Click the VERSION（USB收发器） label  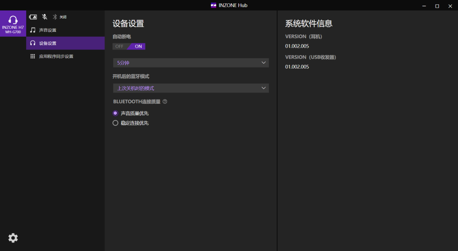pos(311,57)
